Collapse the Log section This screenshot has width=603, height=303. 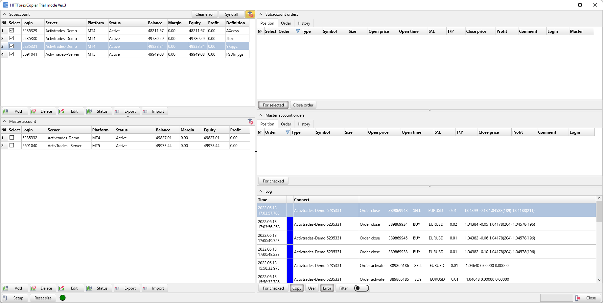(x=261, y=191)
